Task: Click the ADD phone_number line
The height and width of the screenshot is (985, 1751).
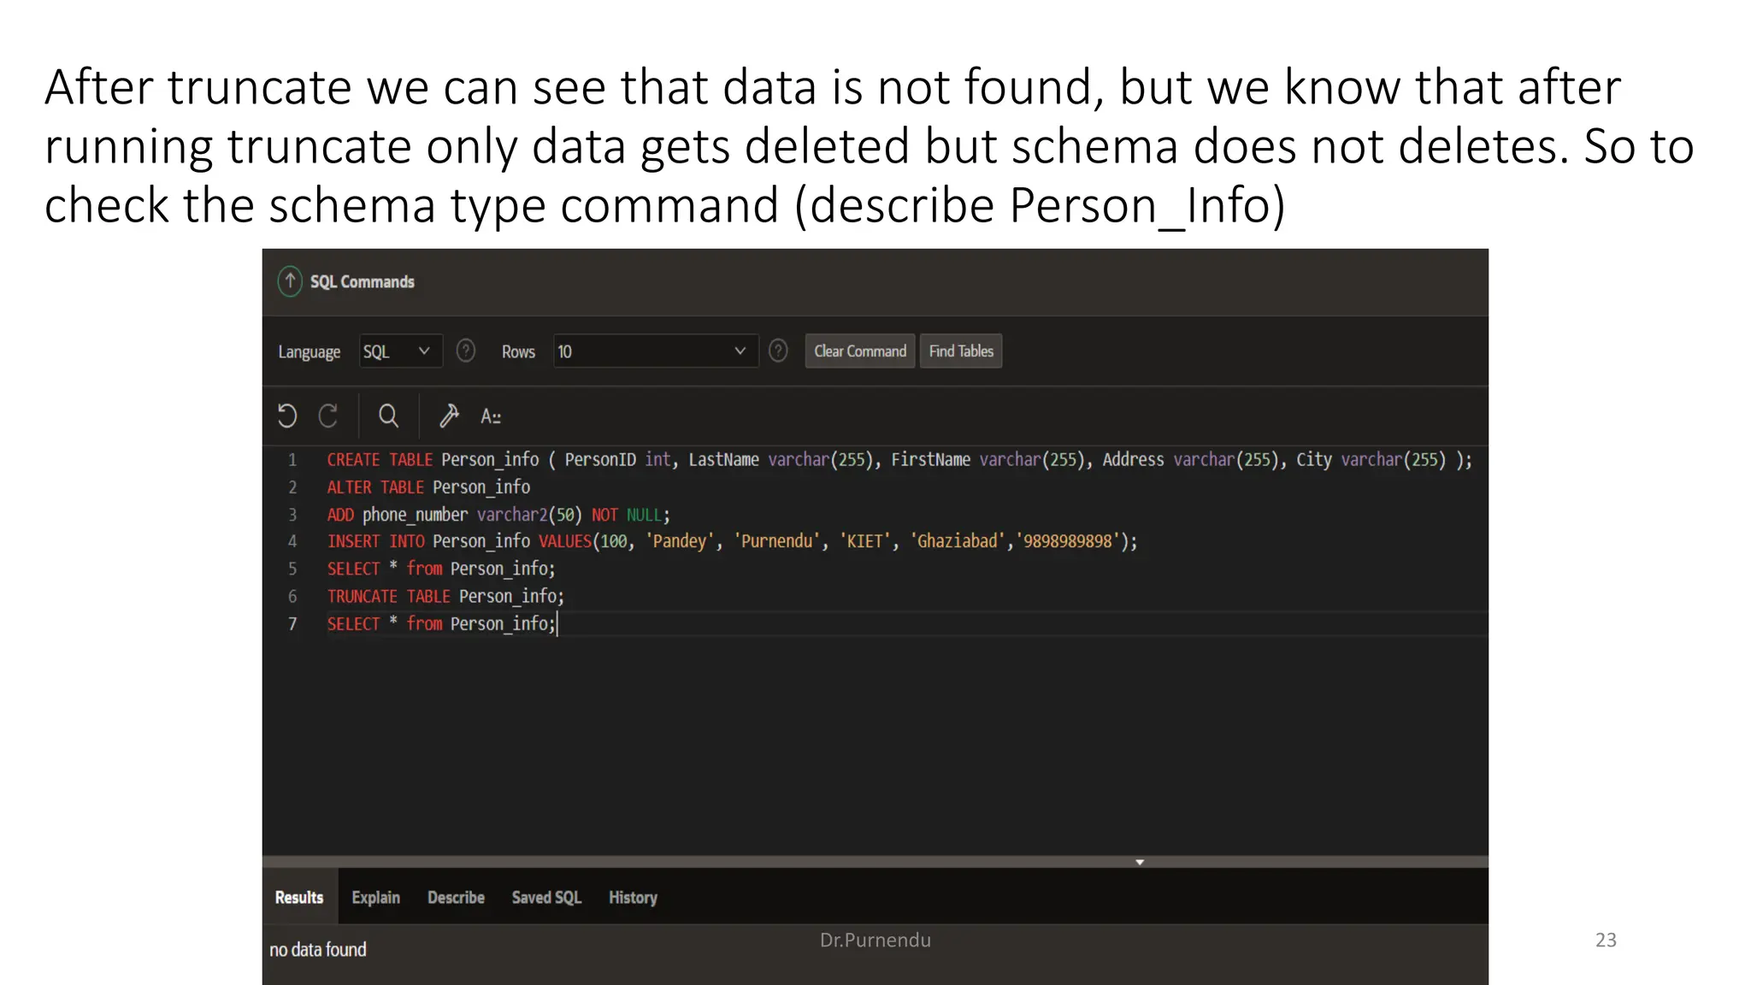Action: [498, 514]
